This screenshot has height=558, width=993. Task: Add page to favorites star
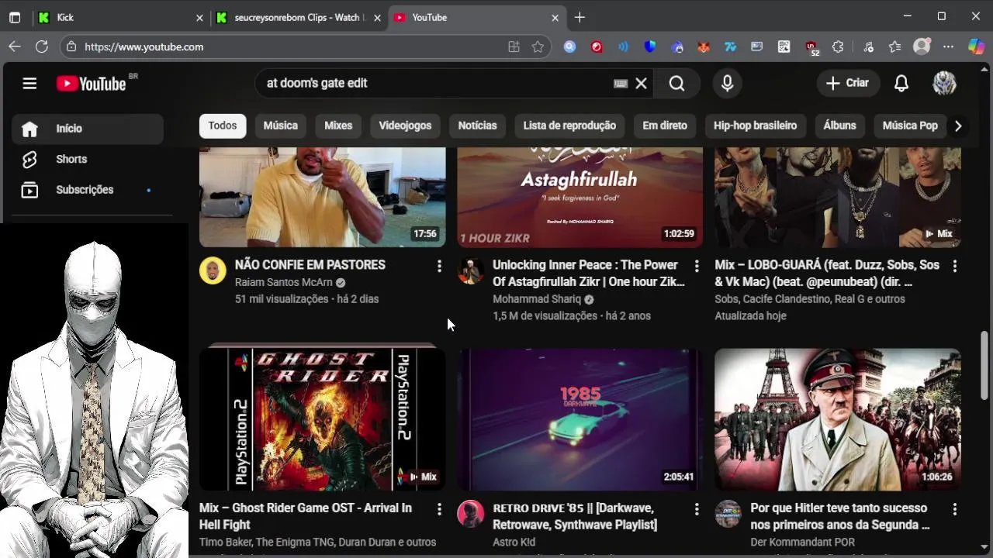point(538,46)
